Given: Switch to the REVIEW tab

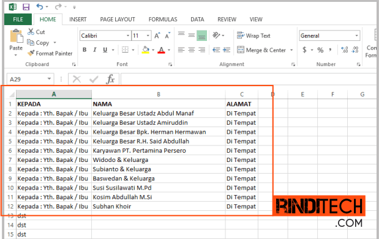Looking at the screenshot, I should point(227,20).
